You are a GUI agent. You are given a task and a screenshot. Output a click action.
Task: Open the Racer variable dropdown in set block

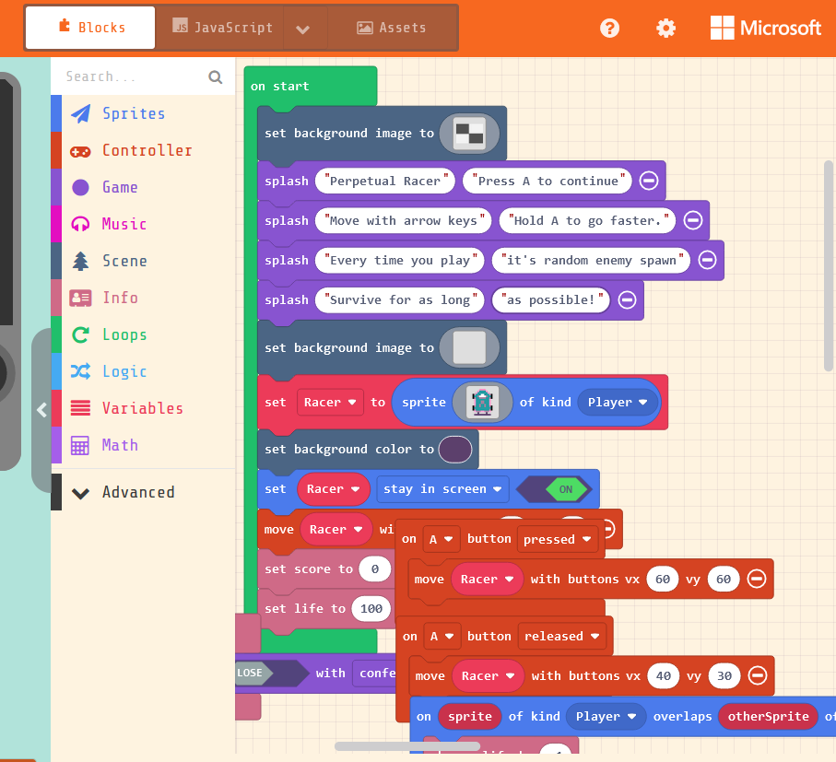(x=329, y=403)
